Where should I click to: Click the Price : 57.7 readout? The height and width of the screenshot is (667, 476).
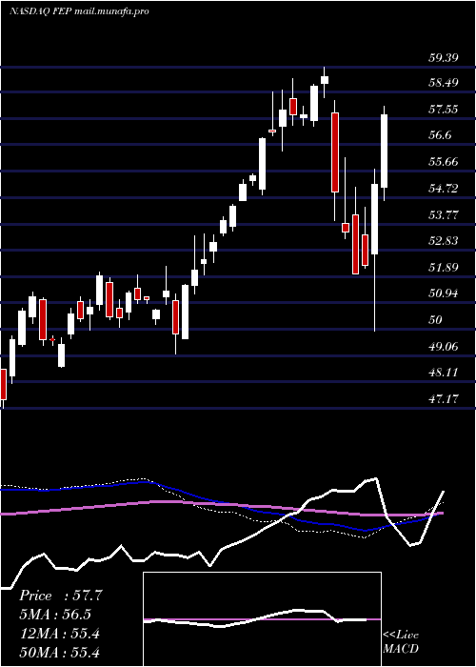pos(60,596)
